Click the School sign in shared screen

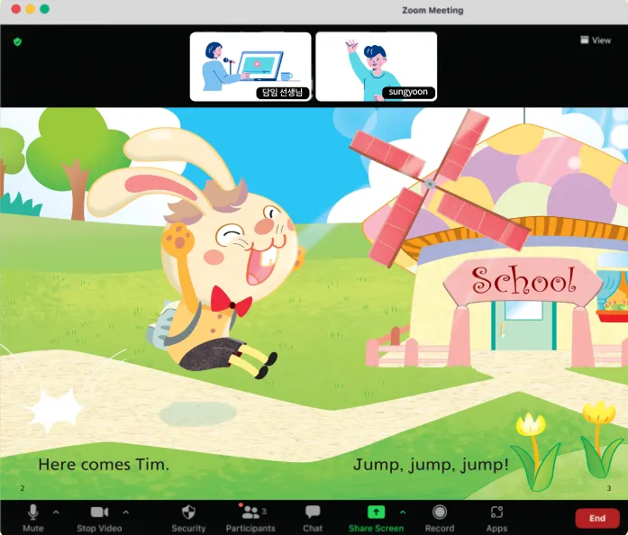(x=523, y=280)
